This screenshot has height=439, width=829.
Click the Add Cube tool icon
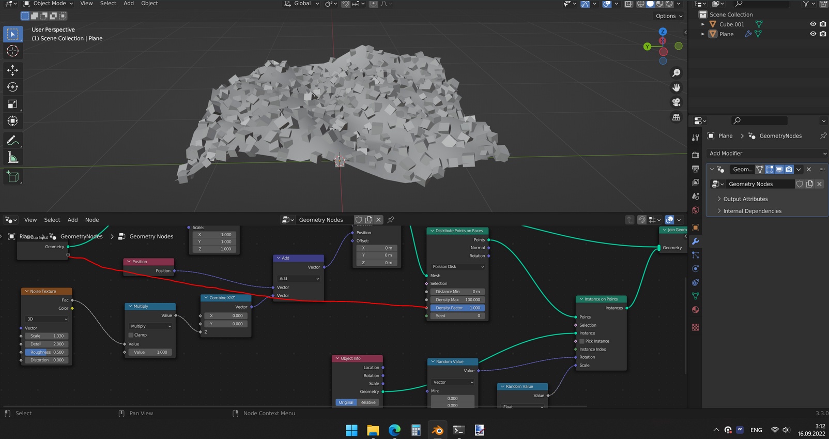click(12, 177)
